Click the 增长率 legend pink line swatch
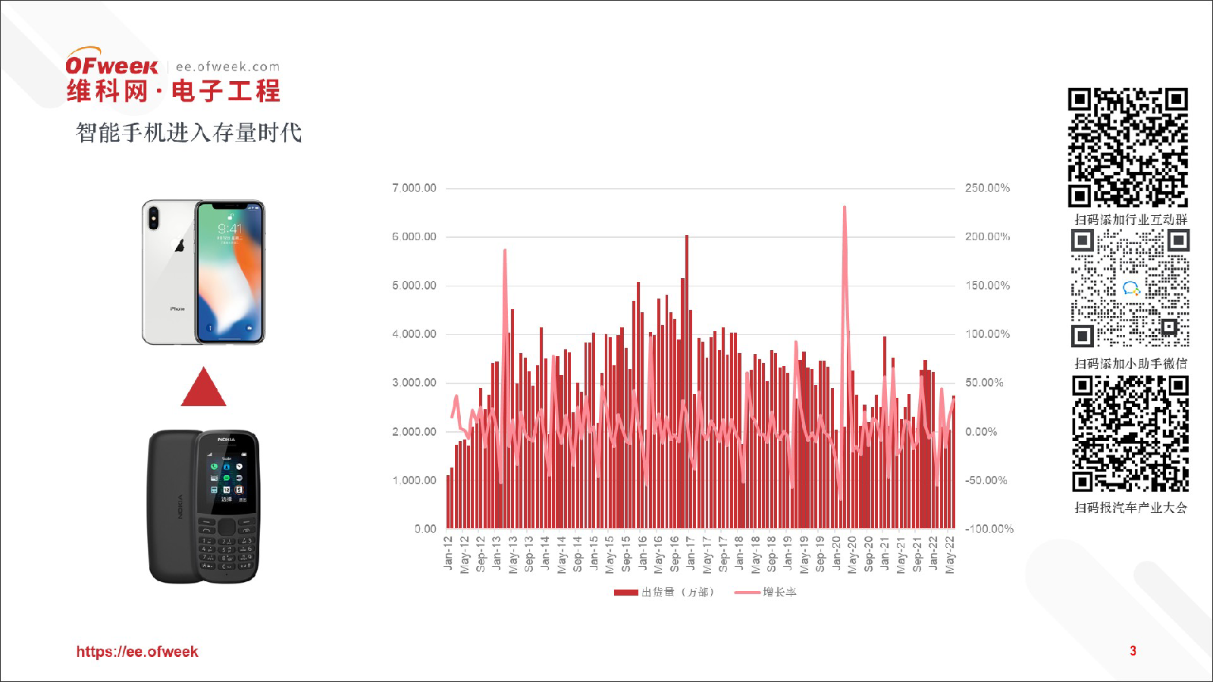 click(x=748, y=593)
